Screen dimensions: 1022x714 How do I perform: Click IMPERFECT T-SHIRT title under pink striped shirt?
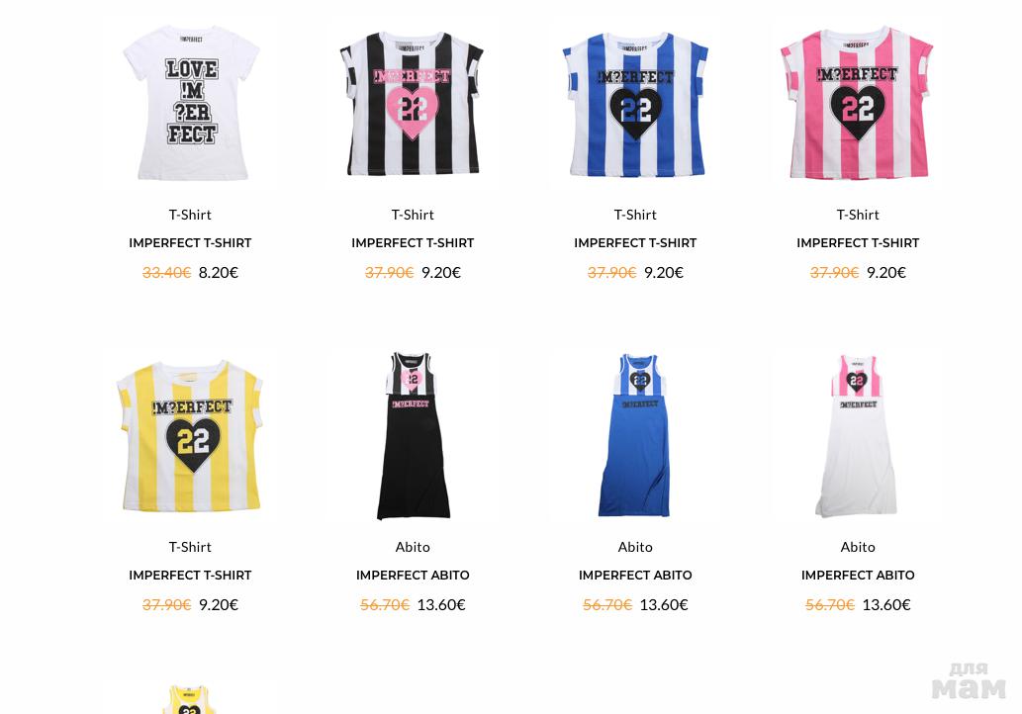pos(858,243)
